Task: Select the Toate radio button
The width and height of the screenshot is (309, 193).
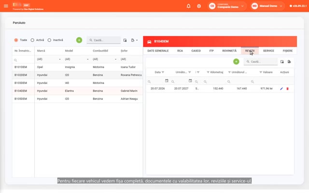Action: tap(16, 40)
